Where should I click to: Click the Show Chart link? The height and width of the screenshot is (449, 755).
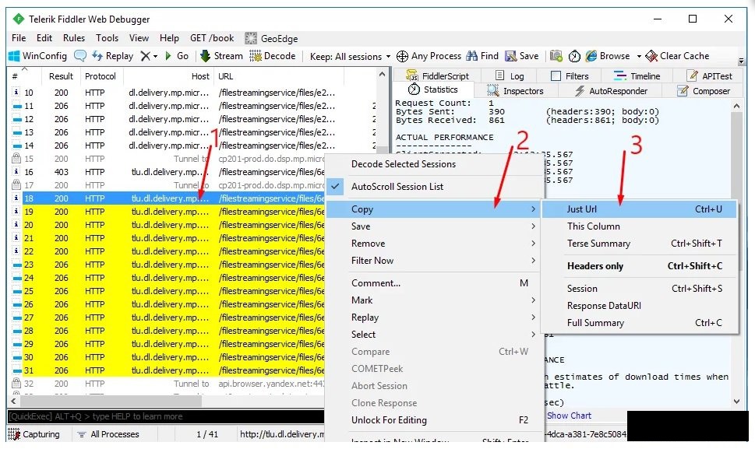569,416
